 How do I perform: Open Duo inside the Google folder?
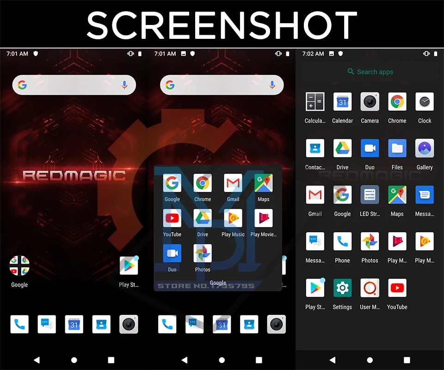172,253
